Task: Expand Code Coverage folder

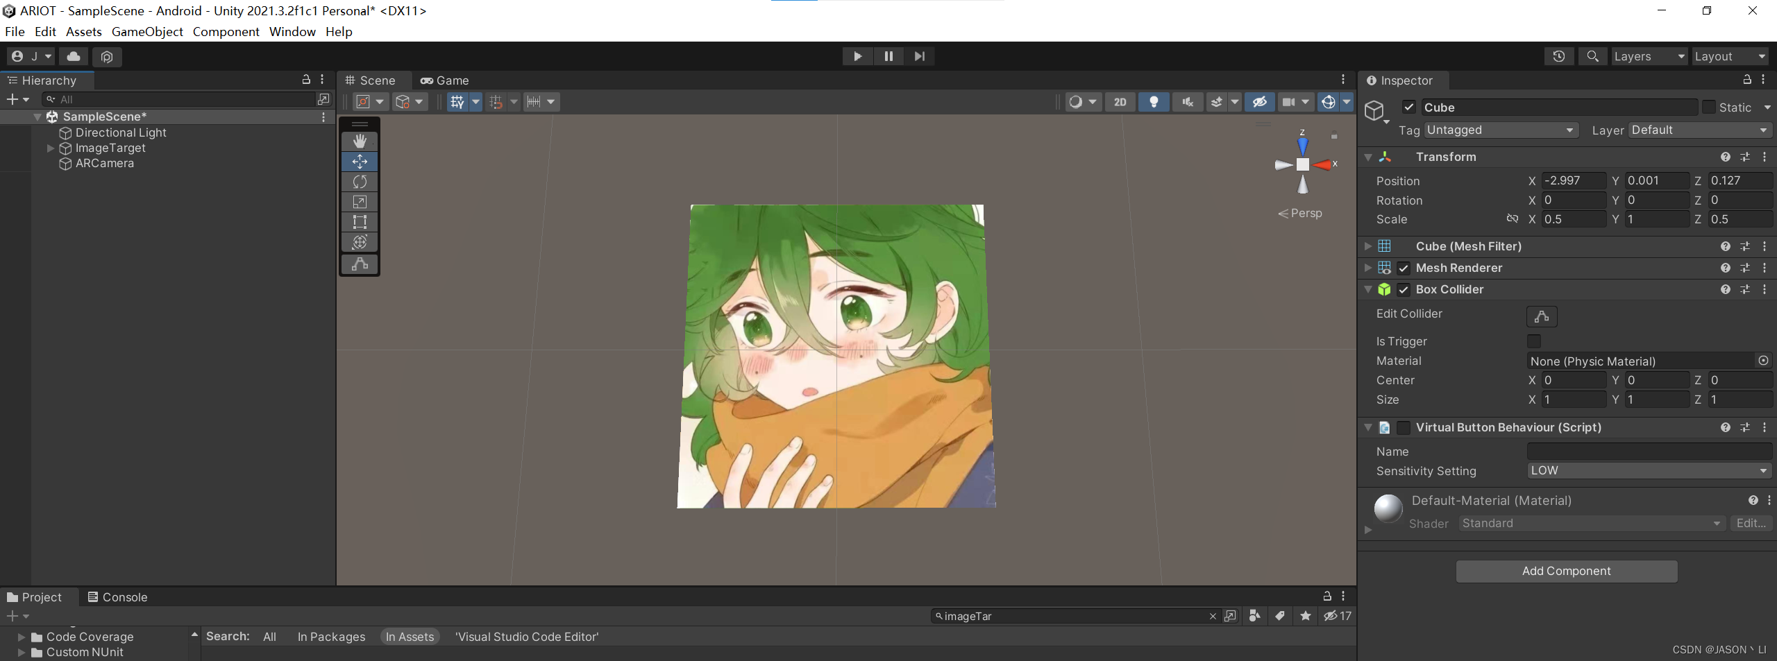Action: [22, 637]
